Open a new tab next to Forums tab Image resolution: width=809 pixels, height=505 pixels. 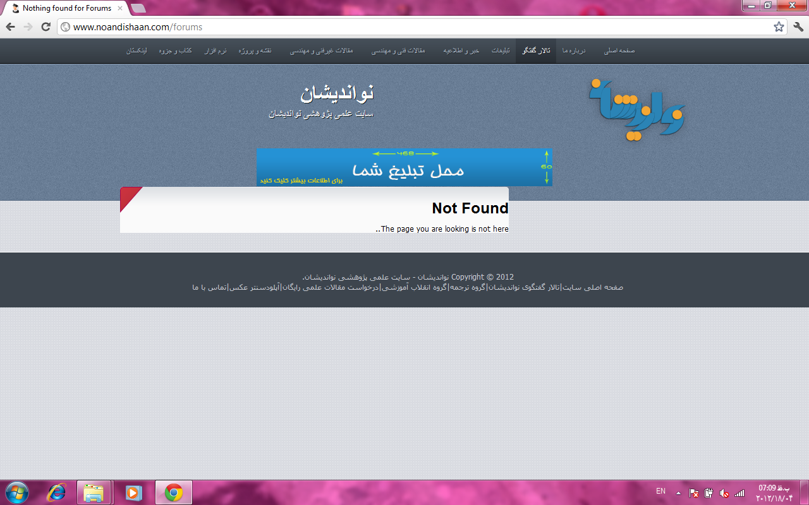coord(138,8)
